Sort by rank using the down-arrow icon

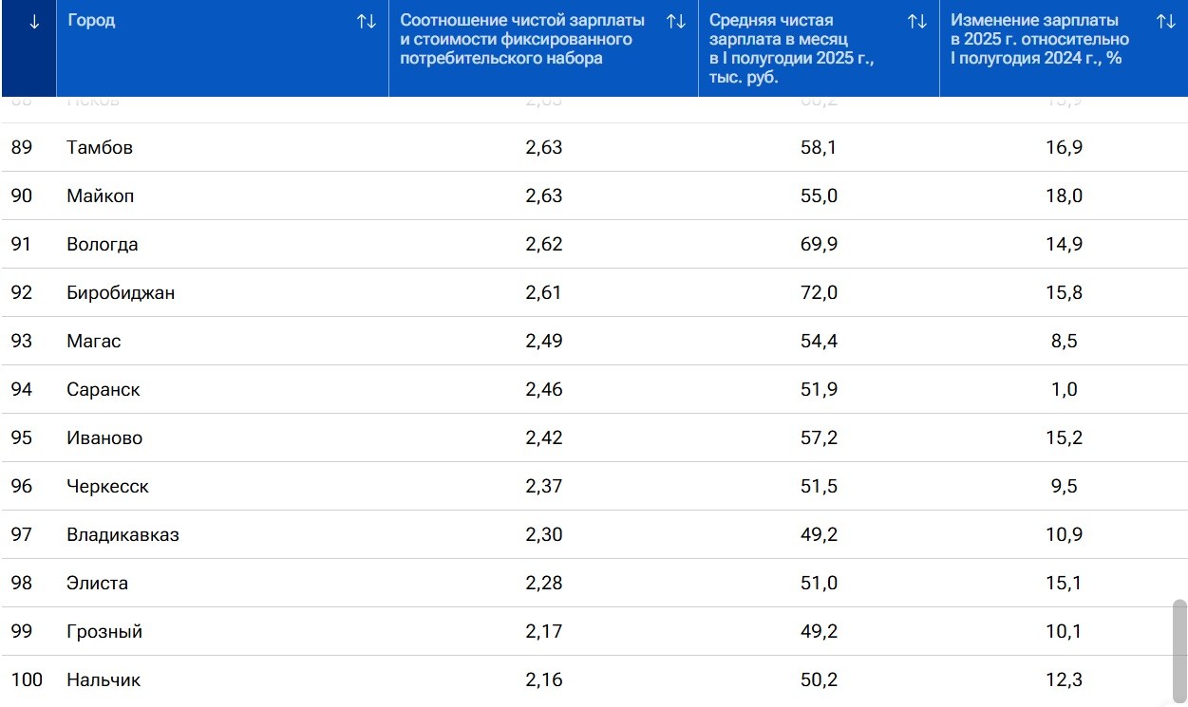[34, 22]
